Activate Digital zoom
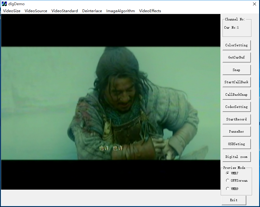The image size is (260, 207). coord(237,157)
